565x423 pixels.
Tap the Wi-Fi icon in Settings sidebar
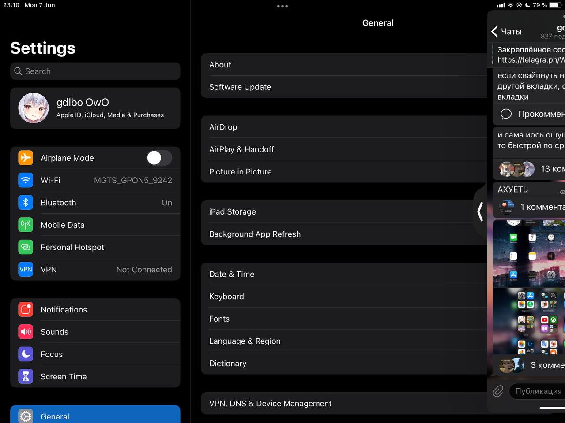pyautogui.click(x=26, y=180)
